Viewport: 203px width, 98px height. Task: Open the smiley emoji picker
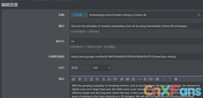tap(133, 79)
